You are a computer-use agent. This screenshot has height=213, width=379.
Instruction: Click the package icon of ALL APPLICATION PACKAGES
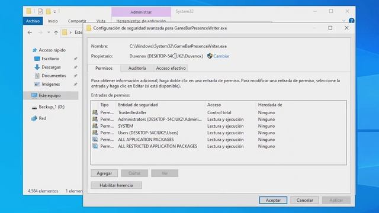tap(95, 140)
